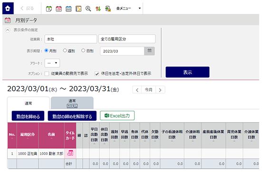The image size is (262, 172).
Task: Click the 今月 button
Action: click(148, 90)
